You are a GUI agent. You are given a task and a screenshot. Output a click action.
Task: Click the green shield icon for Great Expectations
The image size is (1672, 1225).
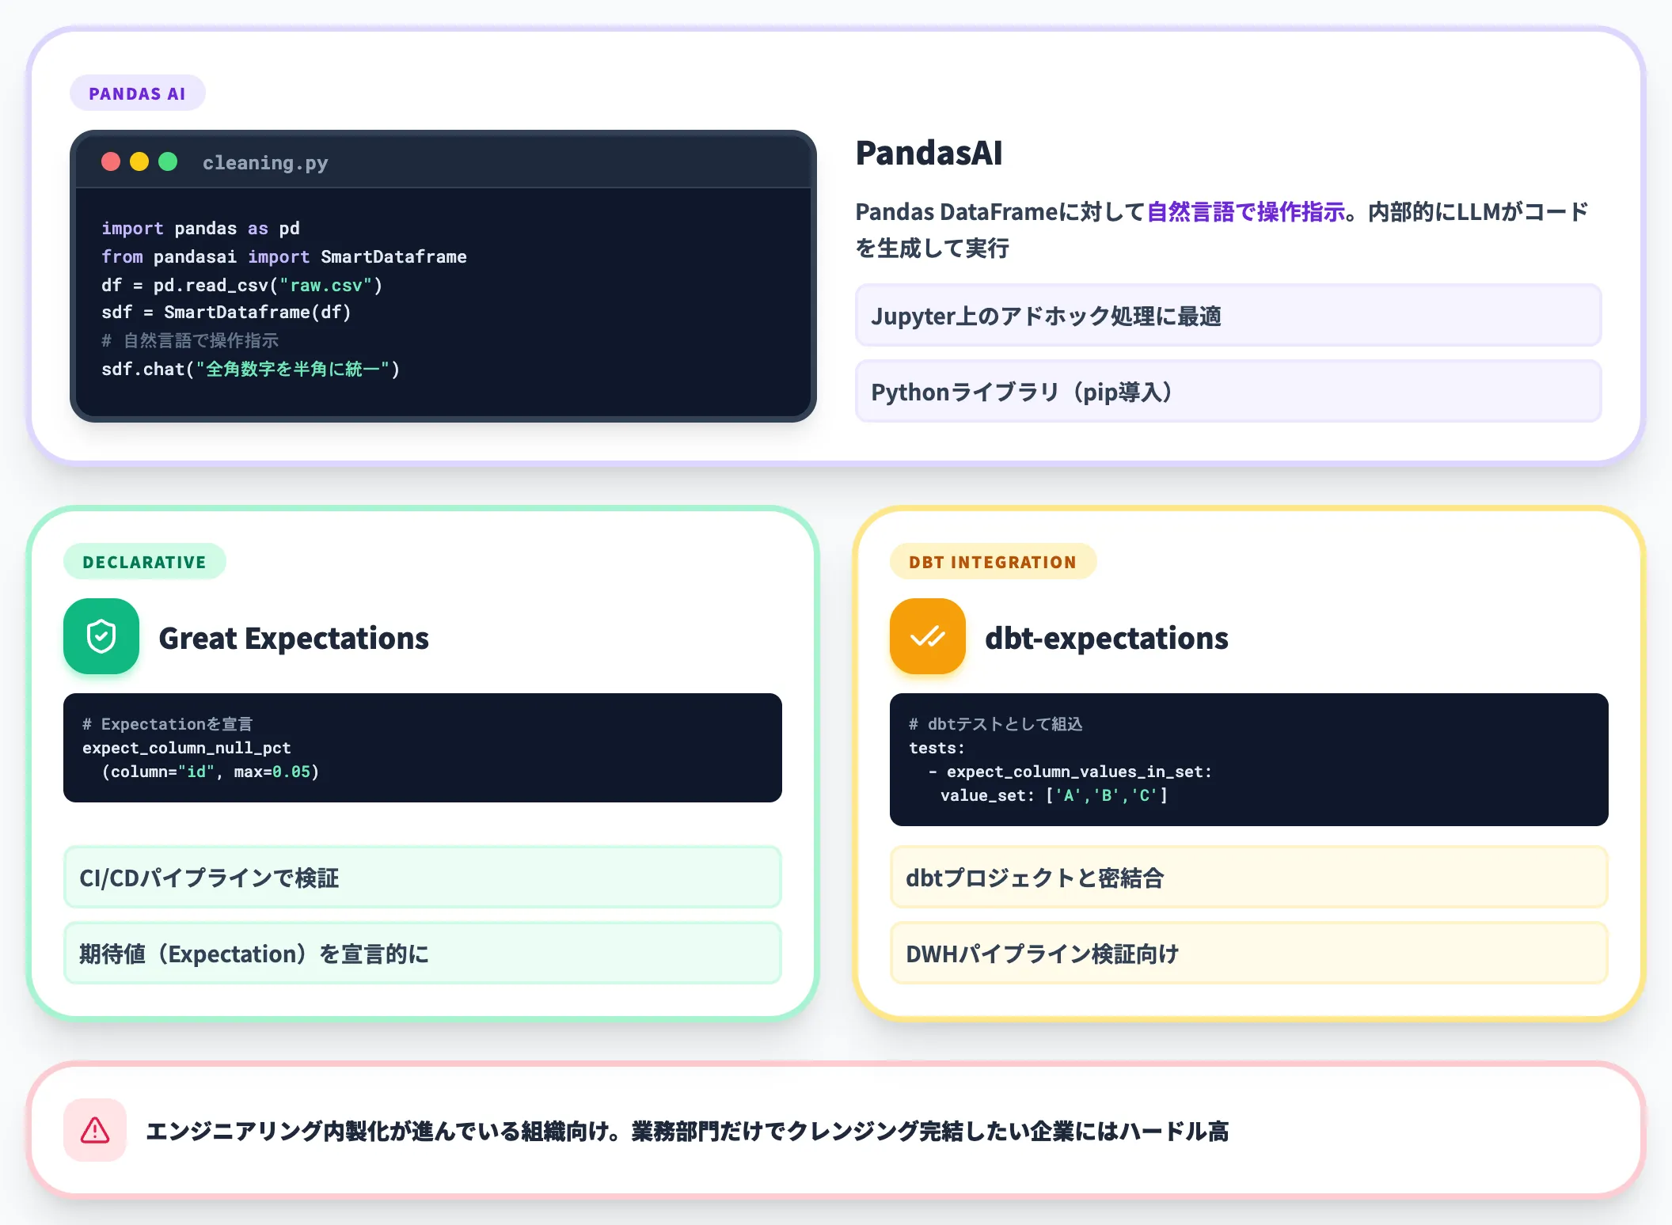[x=101, y=636]
